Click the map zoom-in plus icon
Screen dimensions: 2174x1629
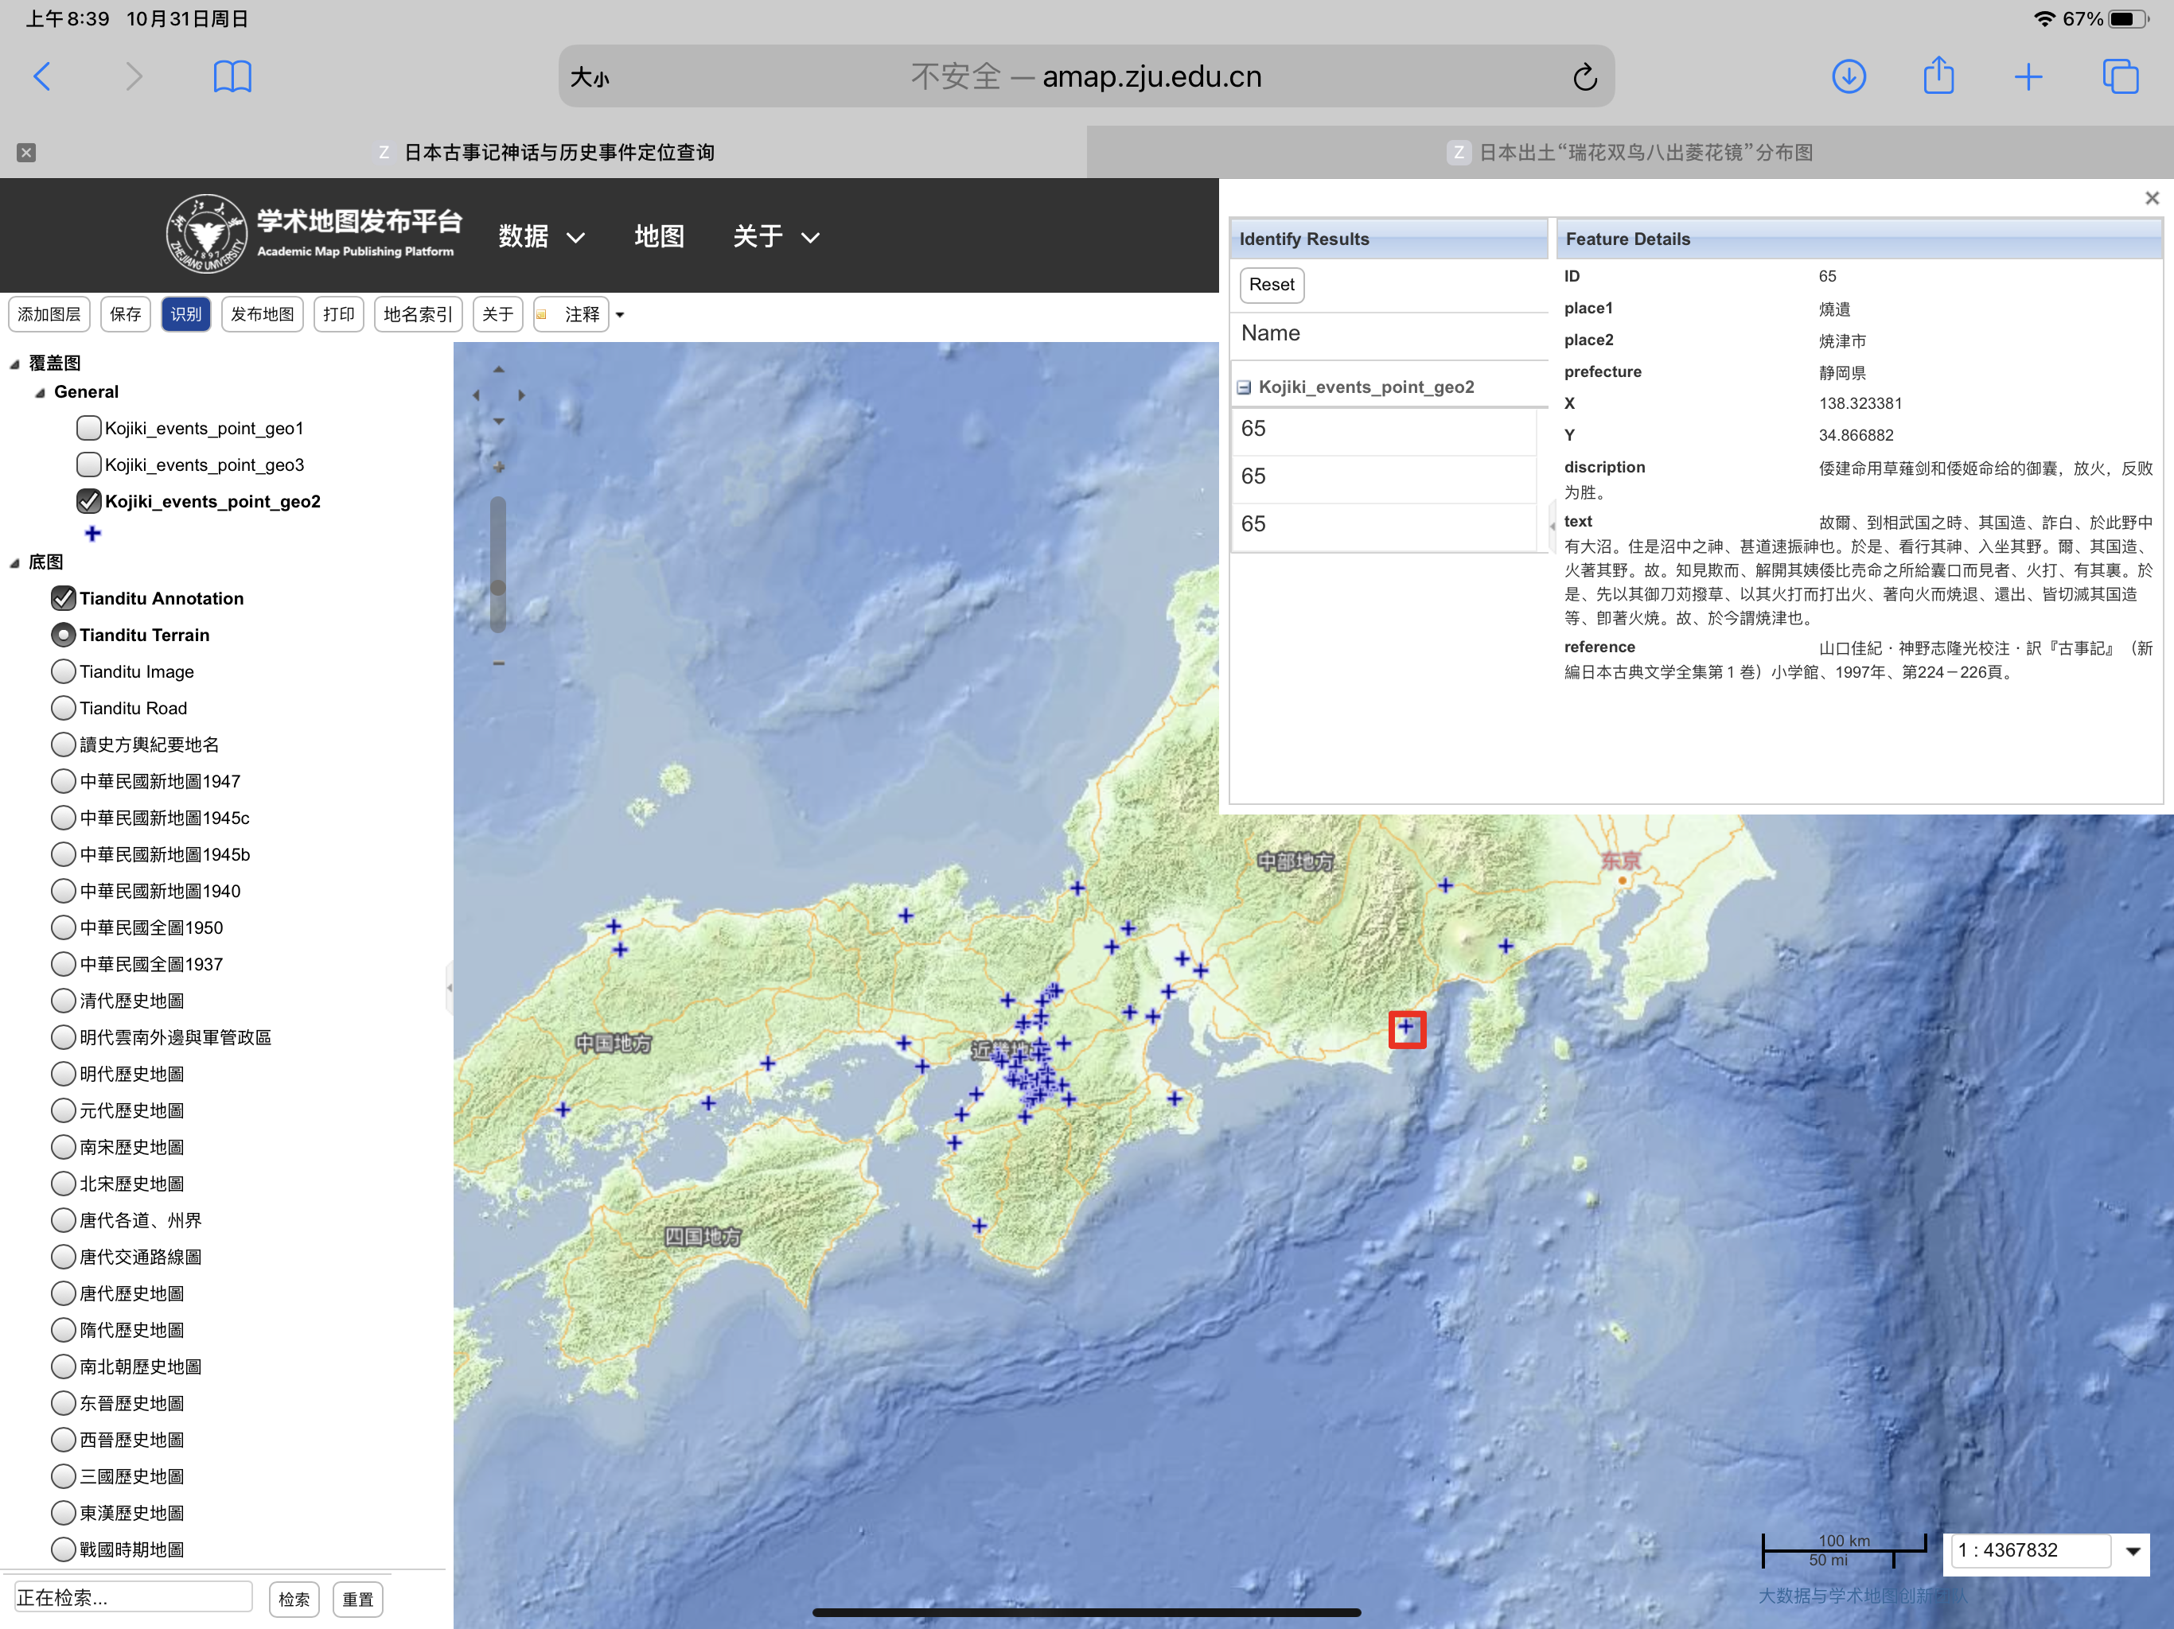click(x=498, y=467)
